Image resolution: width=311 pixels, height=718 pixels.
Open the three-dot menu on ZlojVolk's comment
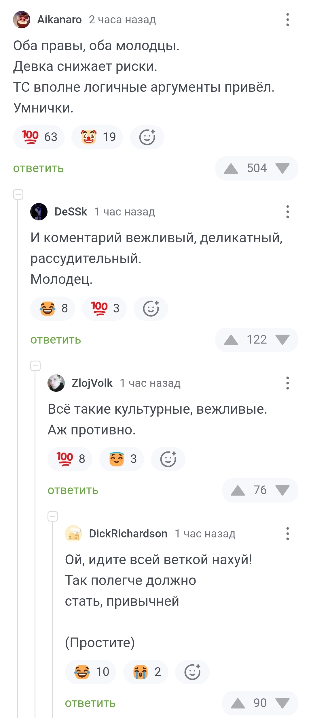[287, 383]
